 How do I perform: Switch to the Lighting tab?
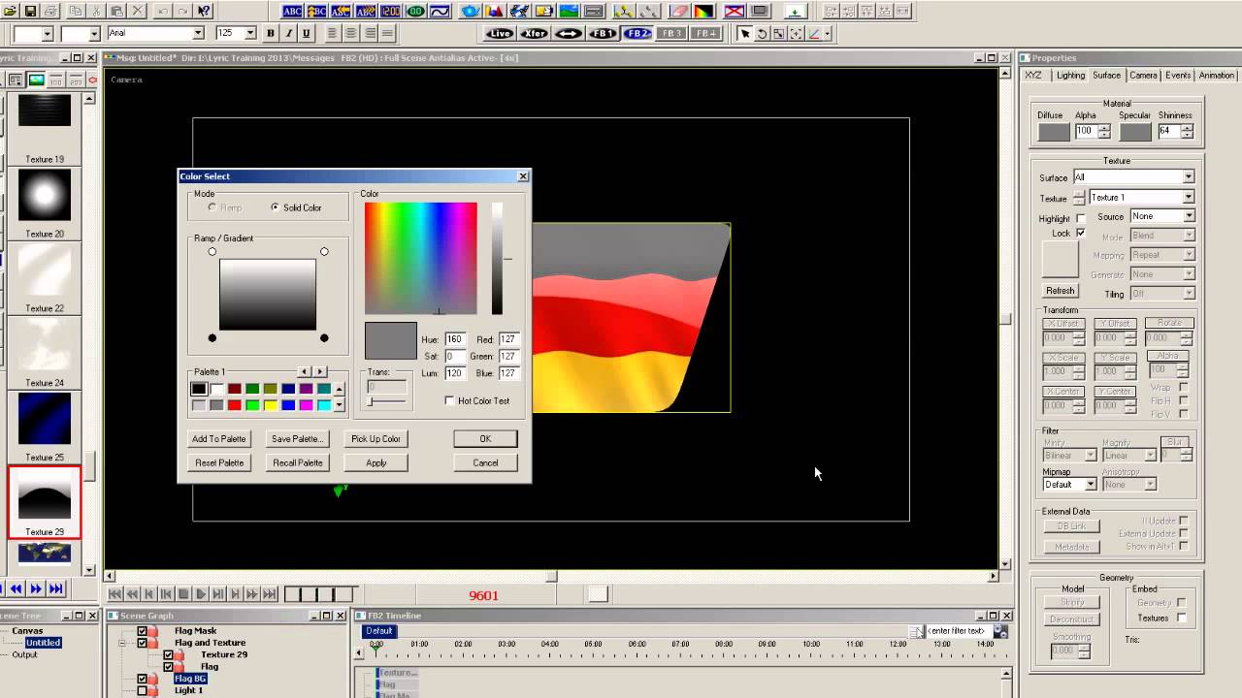click(x=1070, y=76)
